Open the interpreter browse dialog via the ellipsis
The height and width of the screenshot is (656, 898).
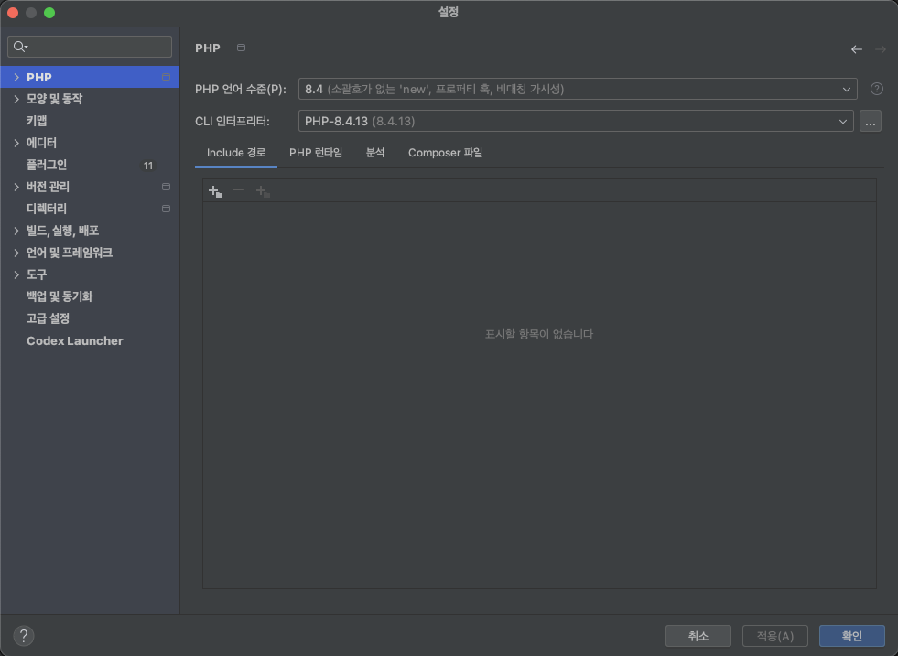pyautogui.click(x=870, y=120)
